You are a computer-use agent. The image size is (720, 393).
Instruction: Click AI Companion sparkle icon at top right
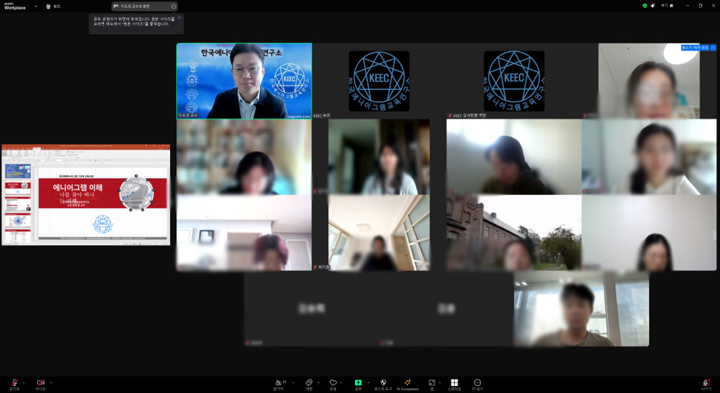[653, 6]
